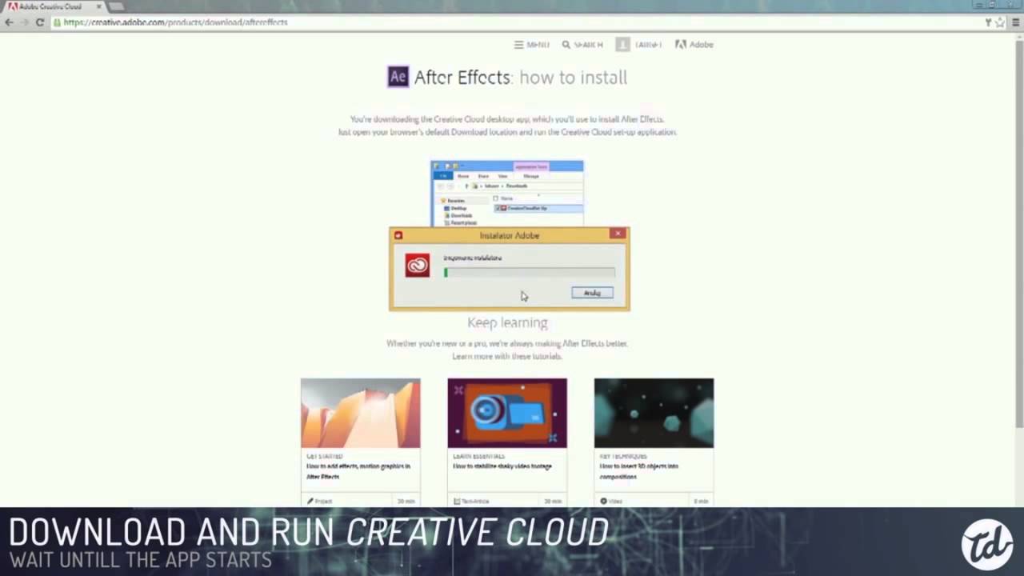Open the account name next to avatar
Screen dimensions: 1024x576
[648, 45]
